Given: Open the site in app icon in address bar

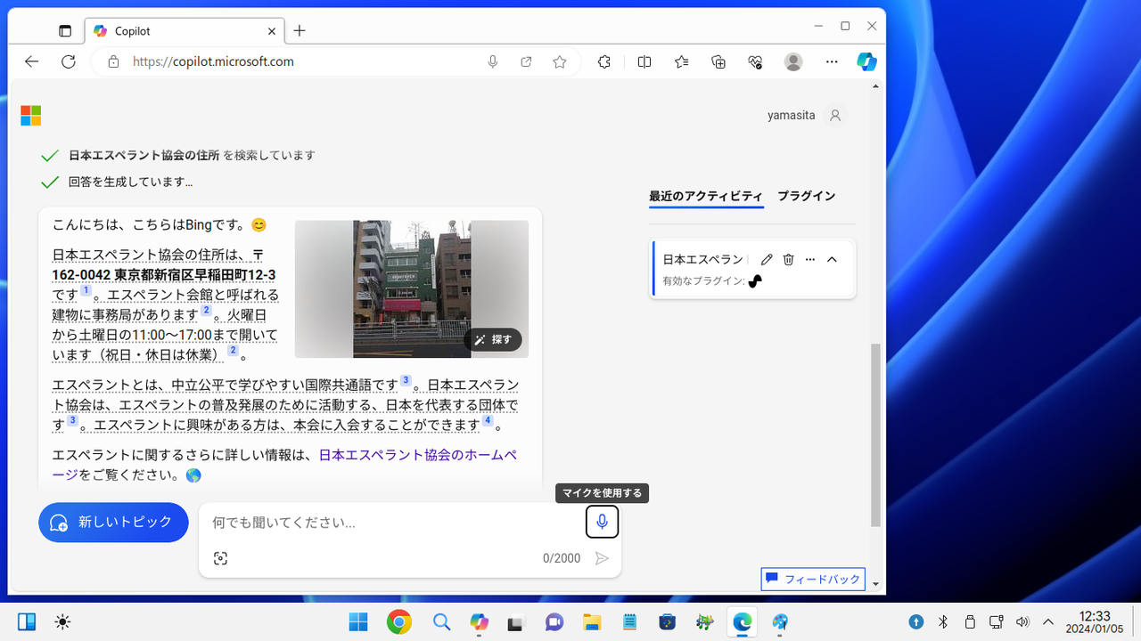Looking at the screenshot, I should point(526,61).
